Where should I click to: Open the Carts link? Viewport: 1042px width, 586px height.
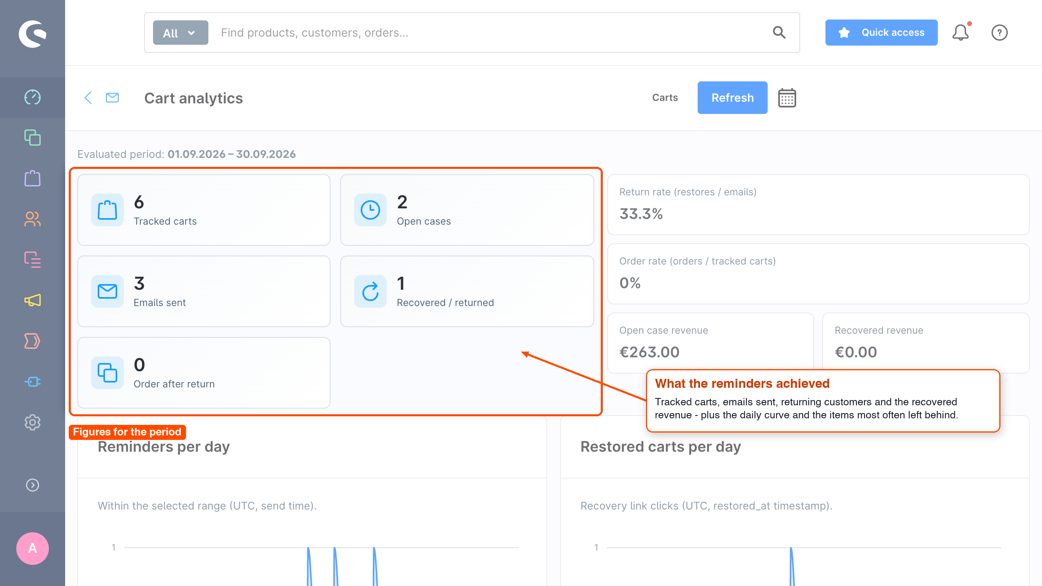coord(665,98)
